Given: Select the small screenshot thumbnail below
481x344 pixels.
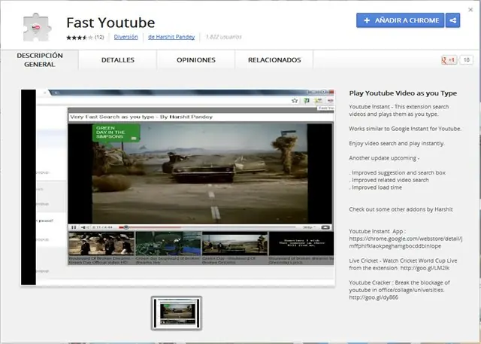Looking at the screenshot, I should tap(177, 313).
